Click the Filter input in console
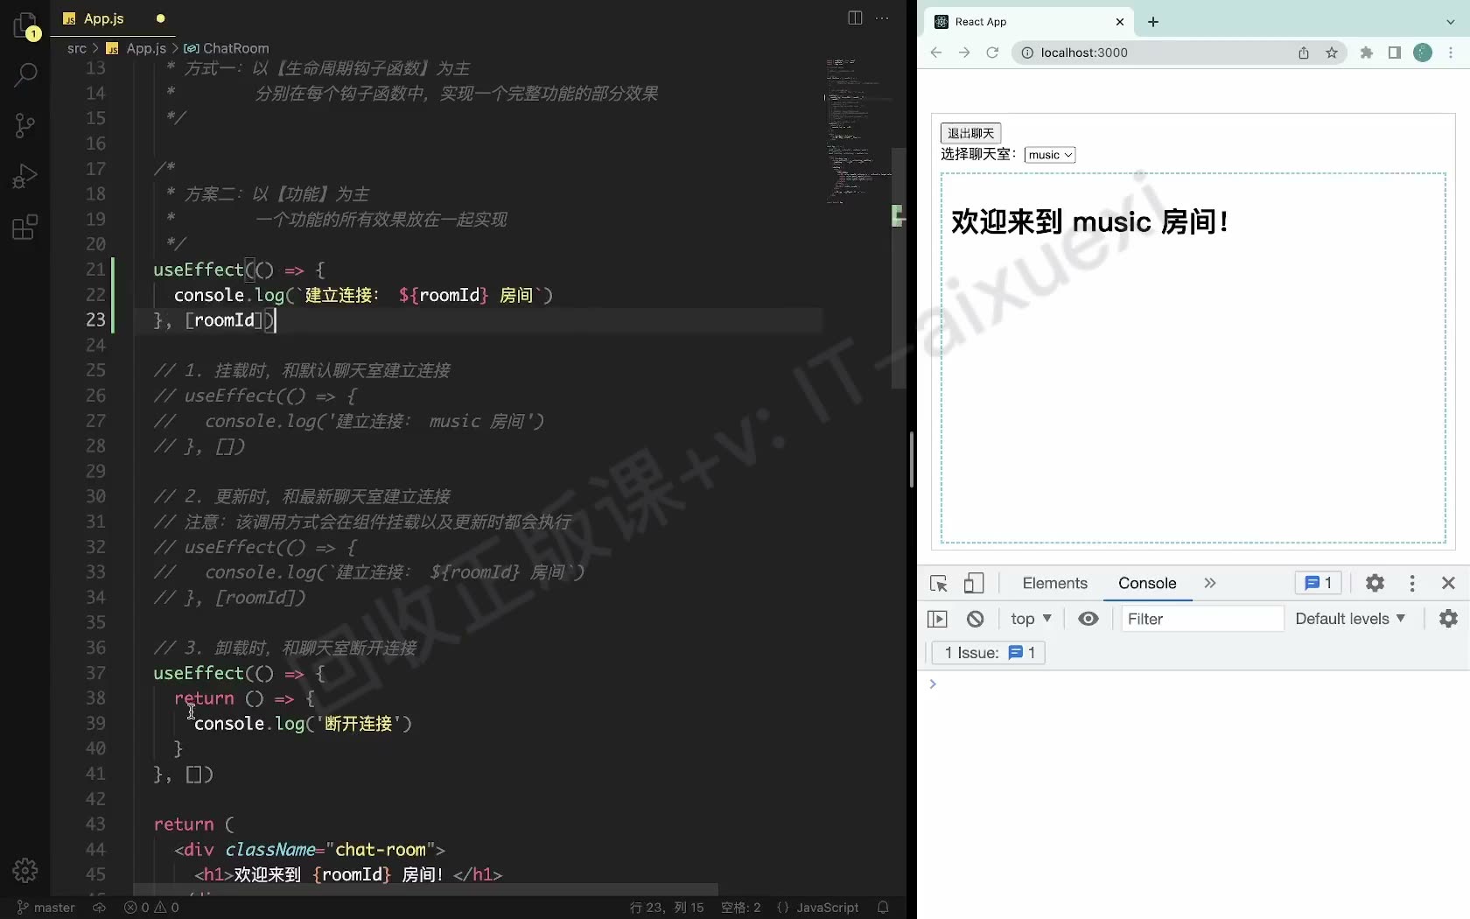This screenshot has height=919, width=1470. (1202, 619)
